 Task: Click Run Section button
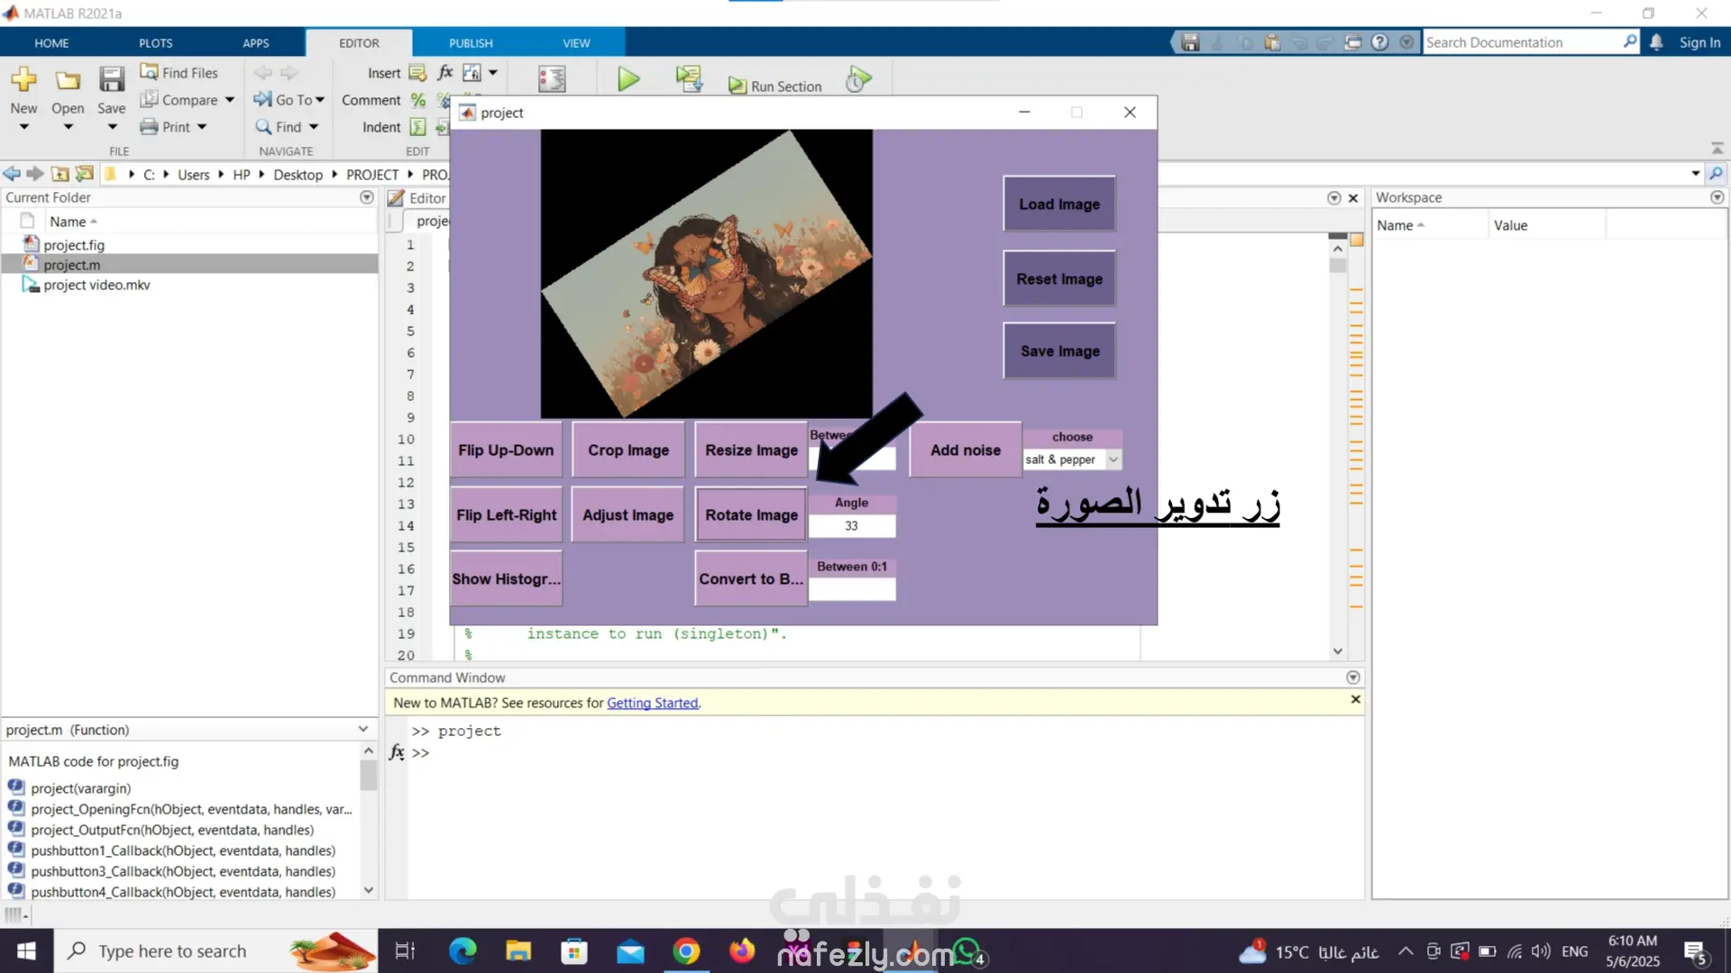(x=775, y=86)
